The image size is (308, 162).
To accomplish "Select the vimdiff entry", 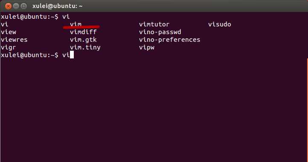I will pos(83,32).
